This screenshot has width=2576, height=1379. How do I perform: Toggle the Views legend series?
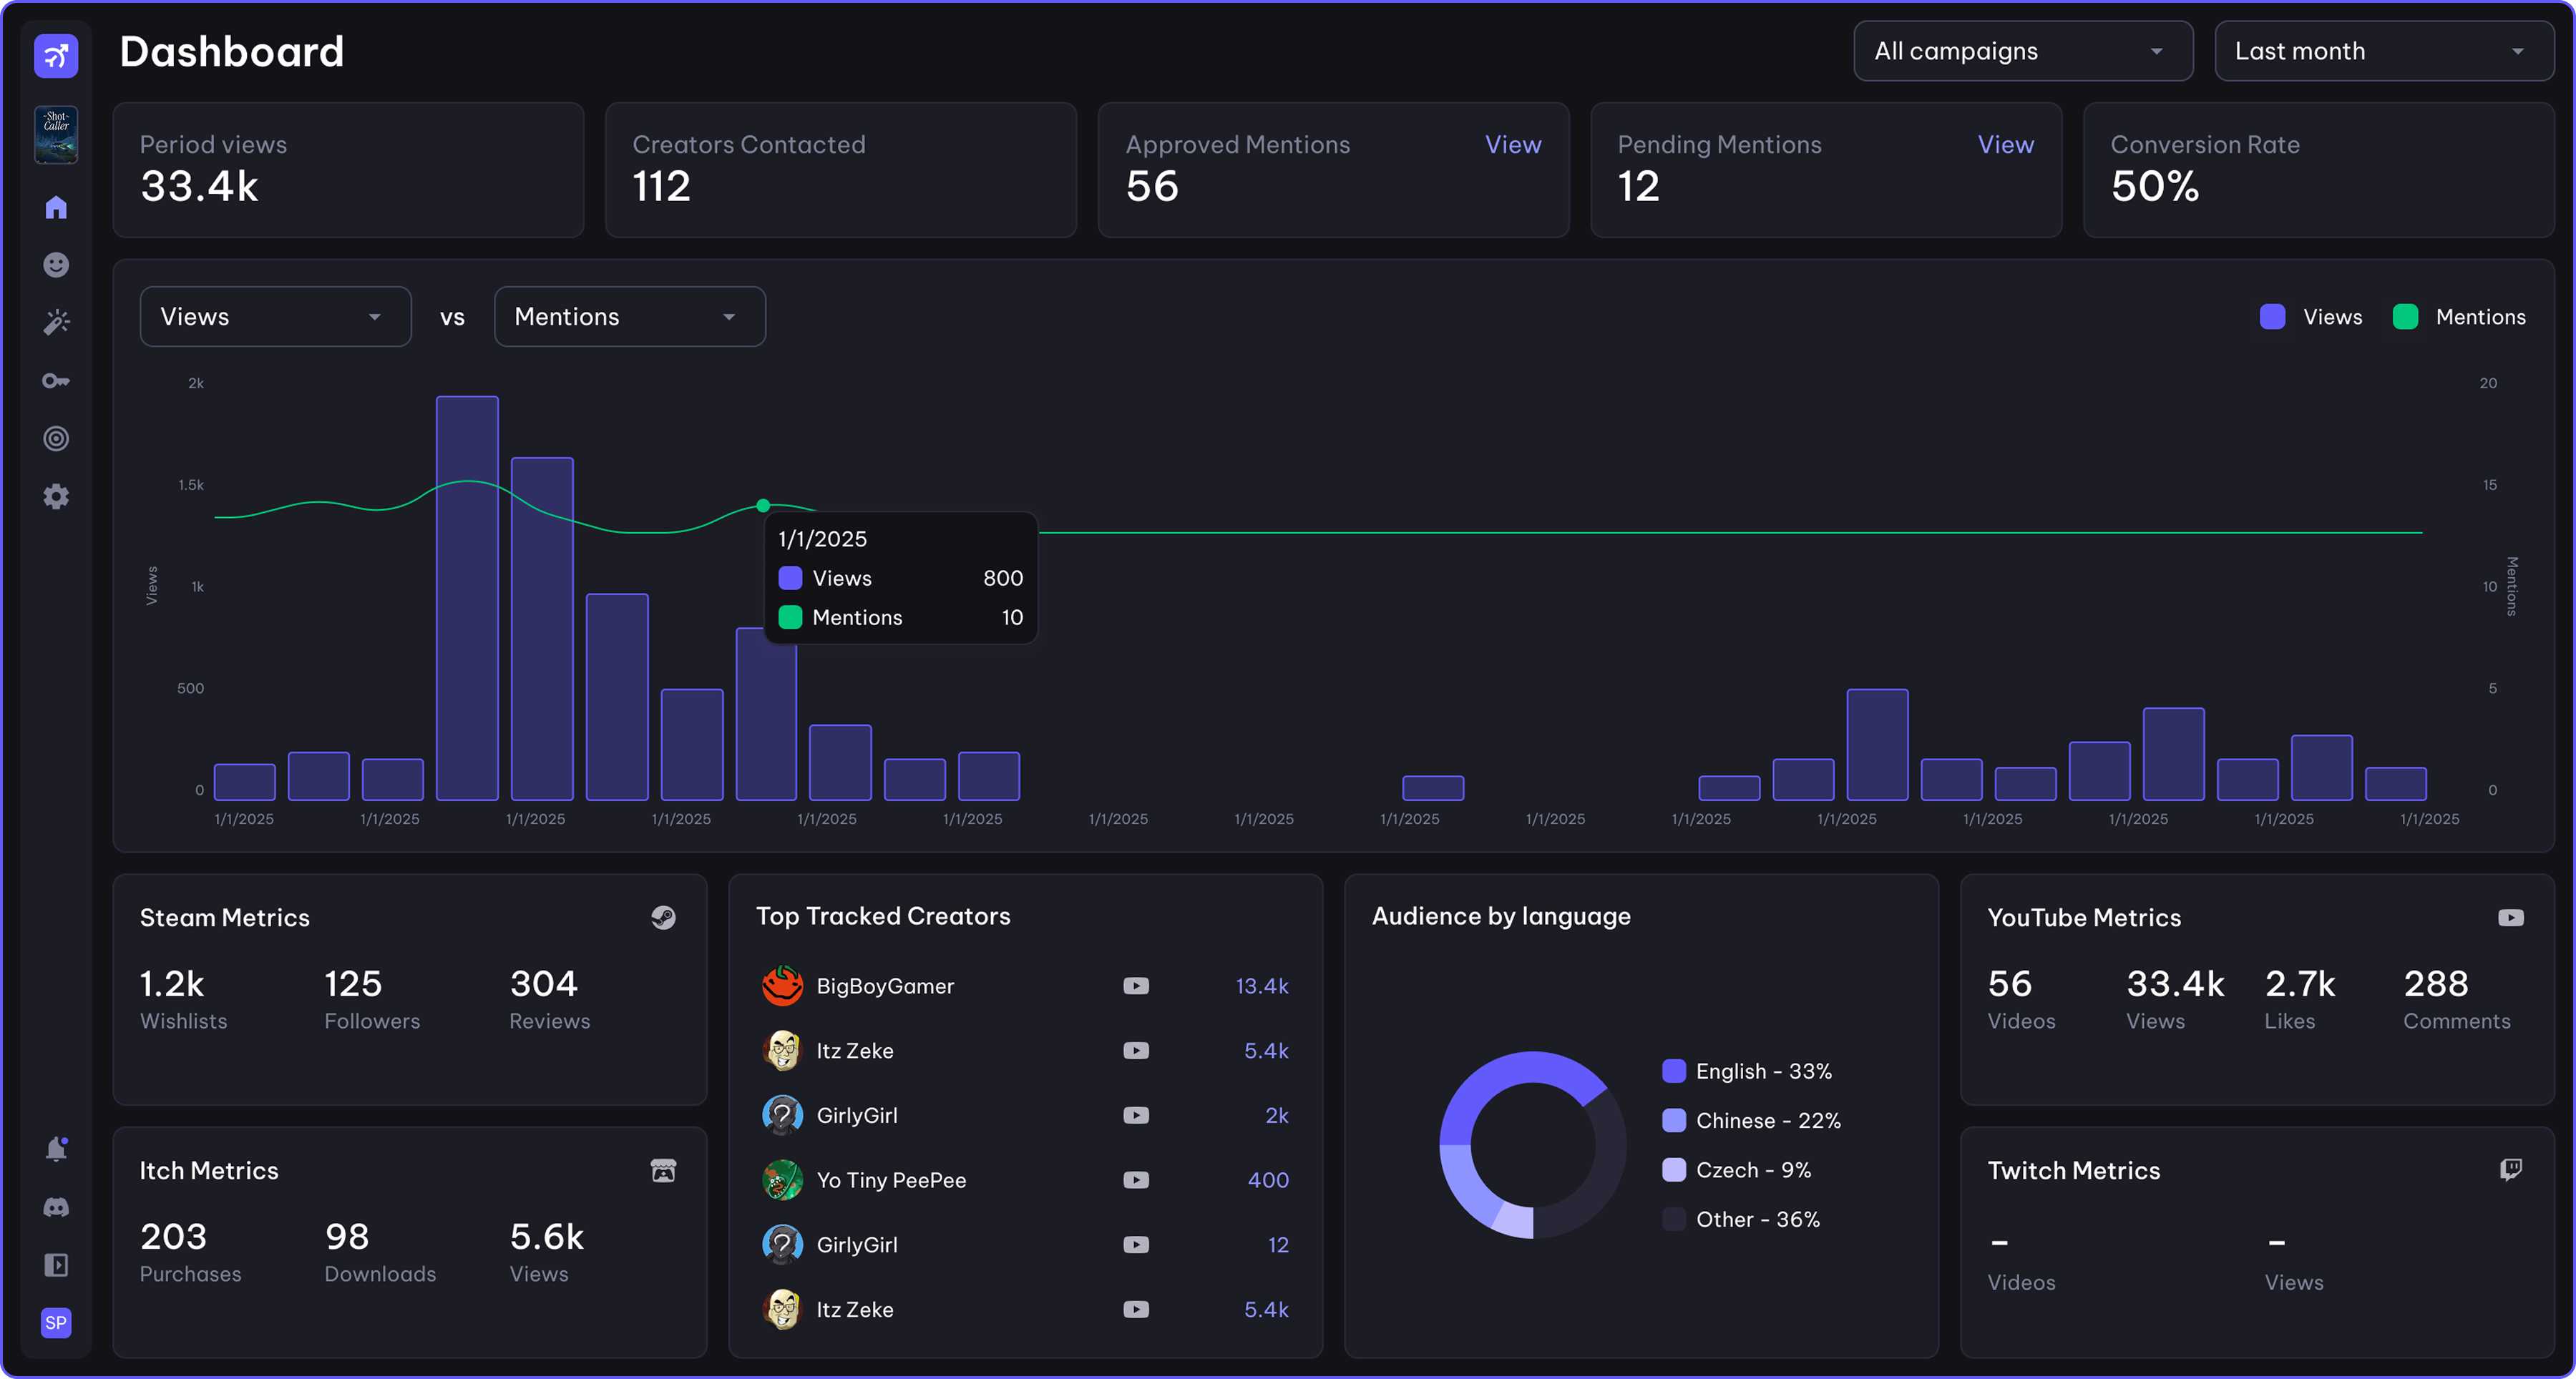(x=2311, y=317)
